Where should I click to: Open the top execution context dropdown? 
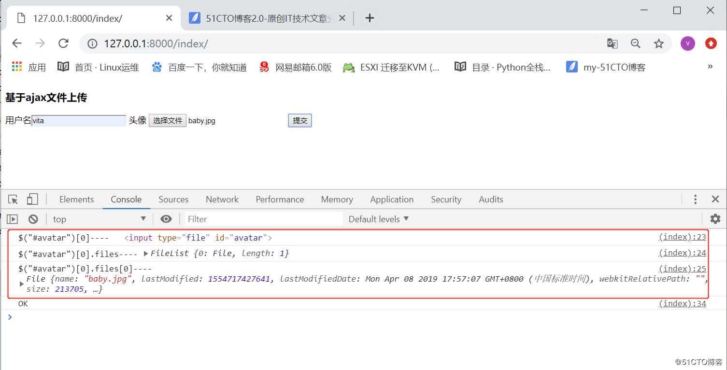99,219
